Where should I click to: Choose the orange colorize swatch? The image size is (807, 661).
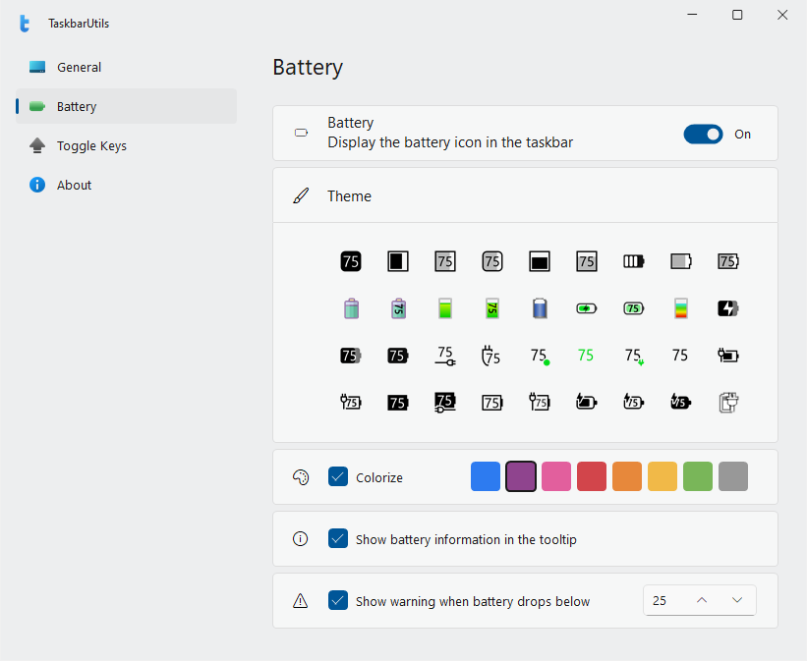pos(627,477)
